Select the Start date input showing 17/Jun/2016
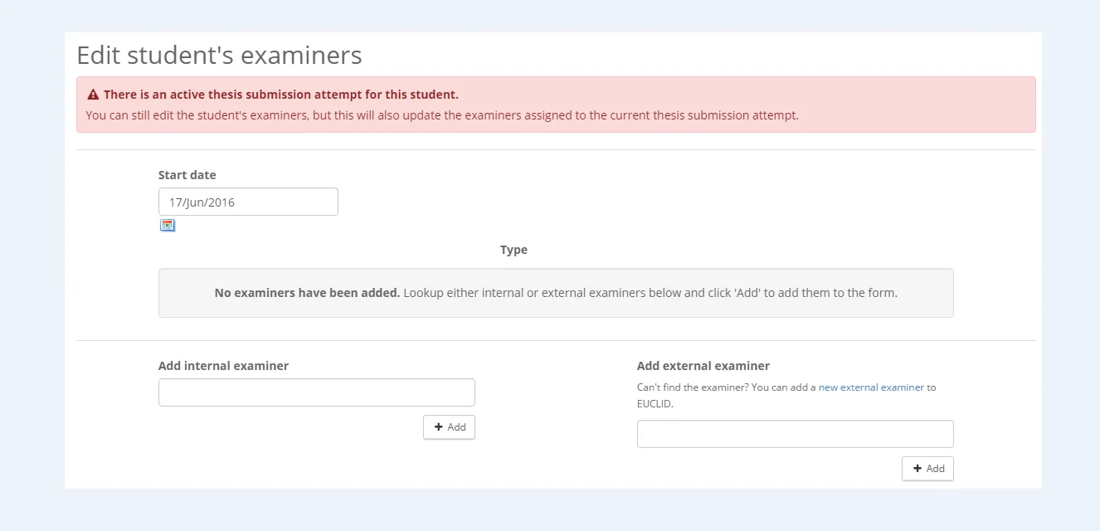The width and height of the screenshot is (1100, 531). (x=248, y=201)
